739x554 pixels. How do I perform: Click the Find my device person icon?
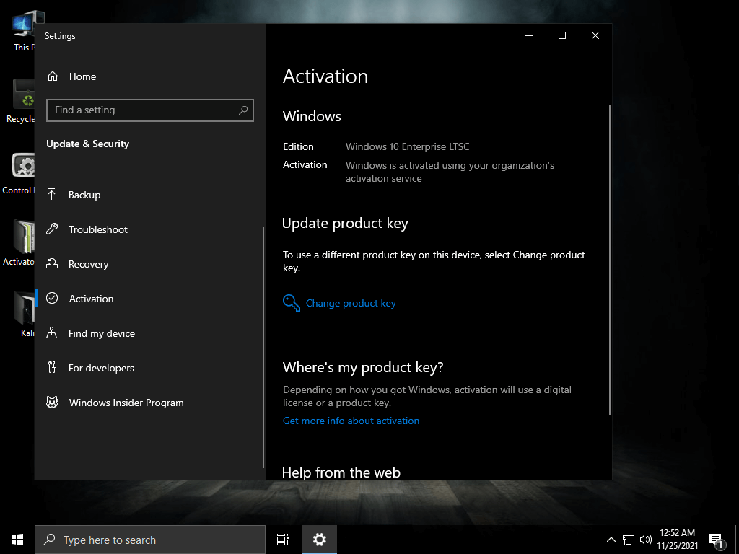pyautogui.click(x=52, y=333)
